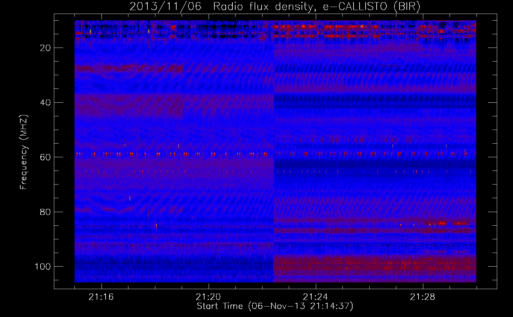Click the '21:20' time tick label

208,297
